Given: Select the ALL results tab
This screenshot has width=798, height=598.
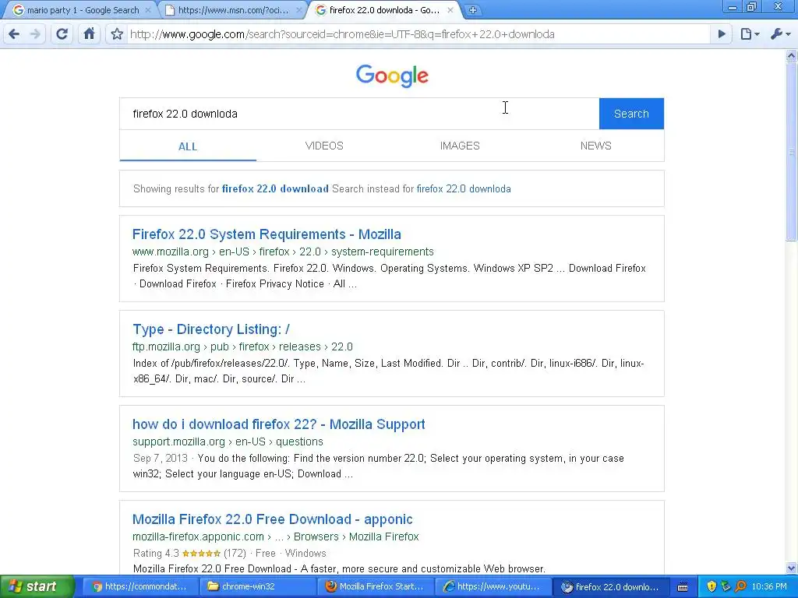Looking at the screenshot, I should pyautogui.click(x=188, y=146).
